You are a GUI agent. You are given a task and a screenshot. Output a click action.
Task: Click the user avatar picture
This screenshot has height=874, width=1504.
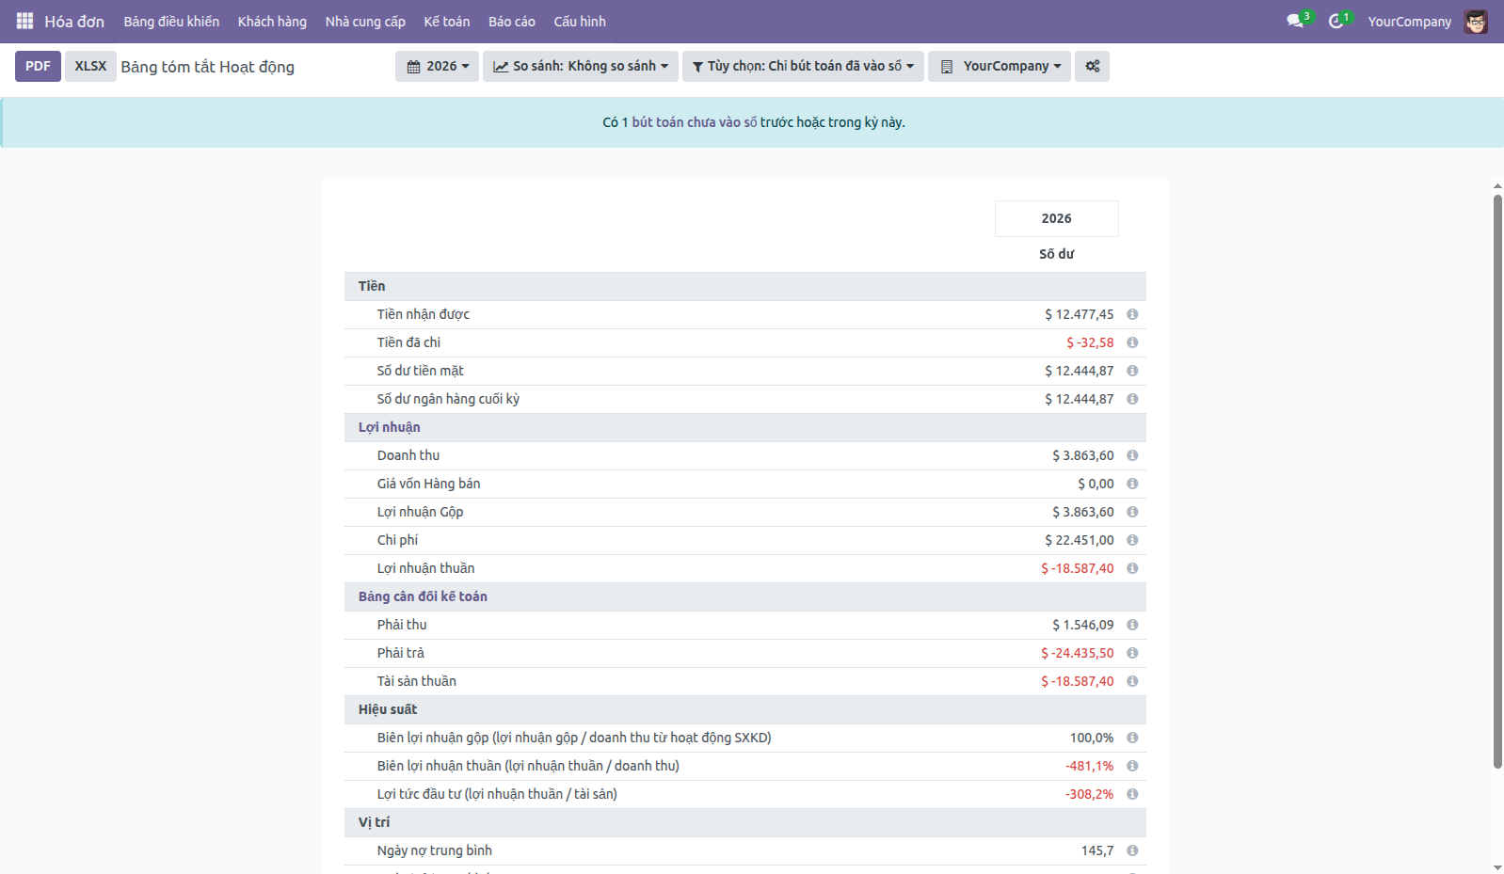(1476, 22)
